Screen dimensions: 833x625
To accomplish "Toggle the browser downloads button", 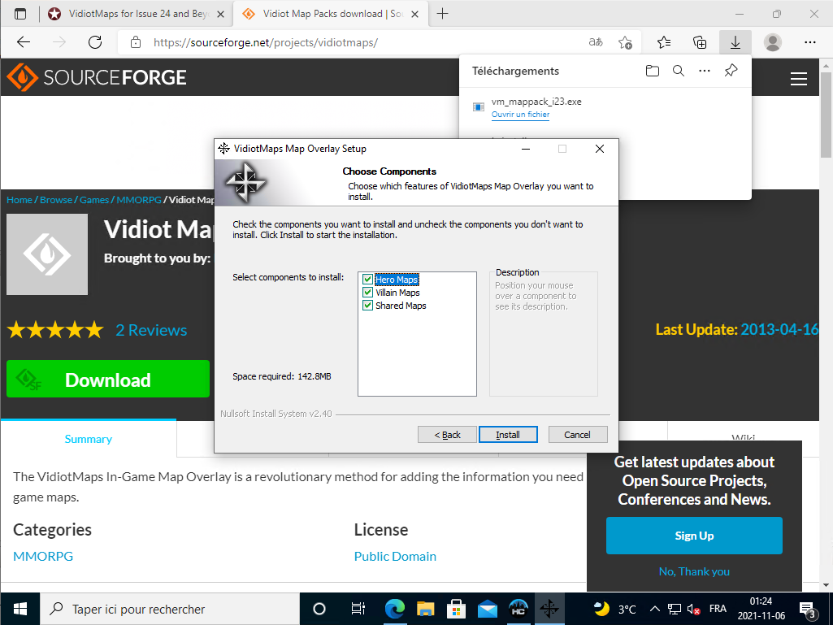I will click(735, 42).
